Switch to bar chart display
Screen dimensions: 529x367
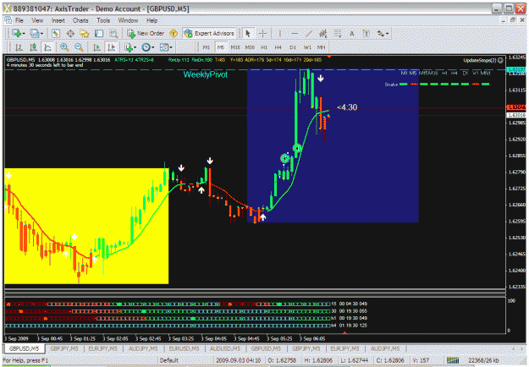(19, 47)
